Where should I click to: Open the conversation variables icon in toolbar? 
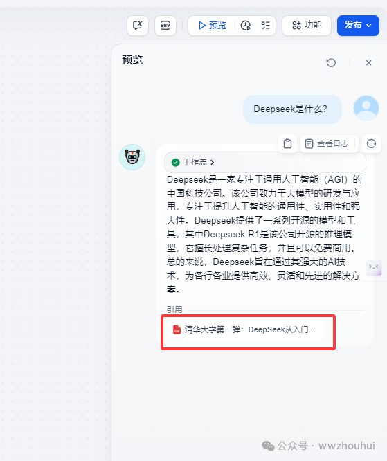coord(138,26)
